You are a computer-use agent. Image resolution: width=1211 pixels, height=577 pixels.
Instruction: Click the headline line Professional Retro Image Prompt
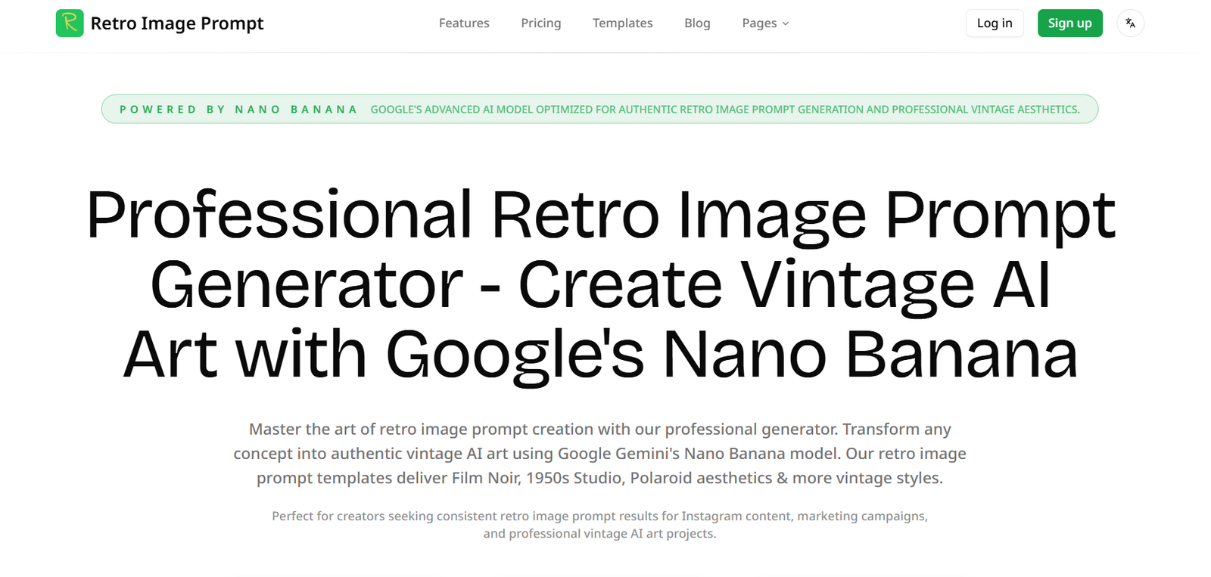pyautogui.click(x=600, y=216)
